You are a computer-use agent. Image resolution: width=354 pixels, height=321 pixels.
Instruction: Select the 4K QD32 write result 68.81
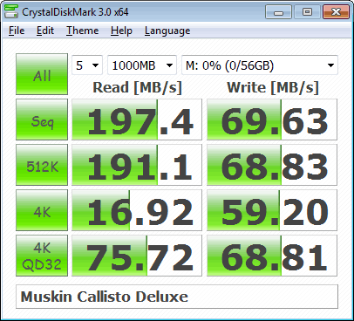[x=272, y=256]
